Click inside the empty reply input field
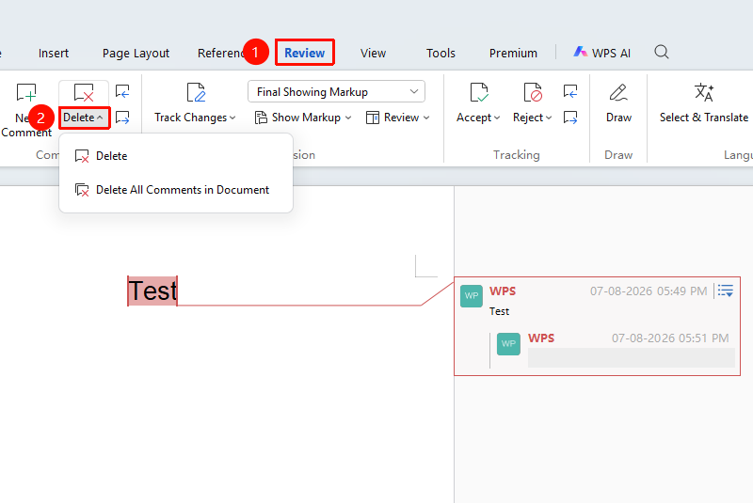 click(x=631, y=357)
